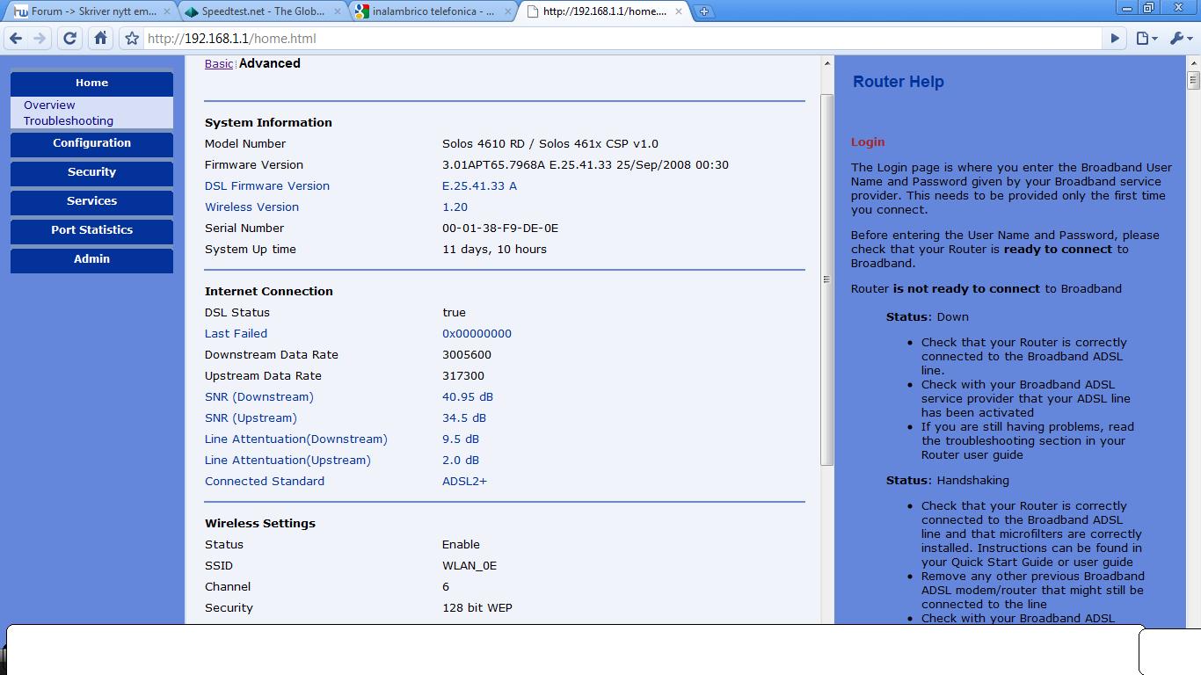Viewport: 1201px width, 675px height.
Task: Click the WLAN_0E SSID value
Action: (x=469, y=565)
